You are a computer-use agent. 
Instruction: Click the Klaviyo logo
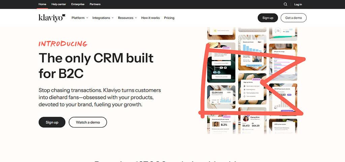point(52,18)
